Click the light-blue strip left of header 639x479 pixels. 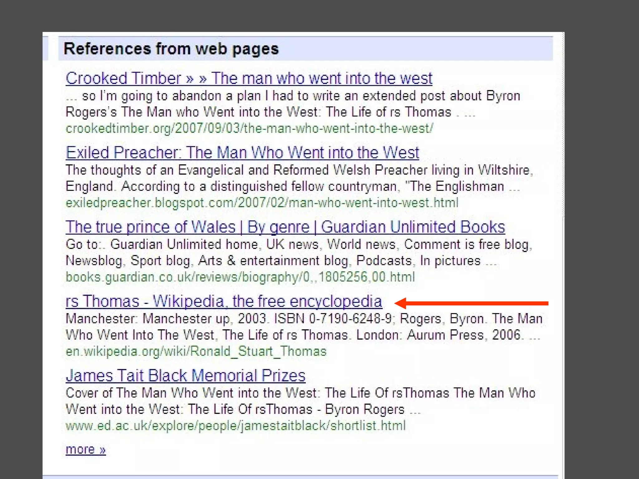coord(45,48)
